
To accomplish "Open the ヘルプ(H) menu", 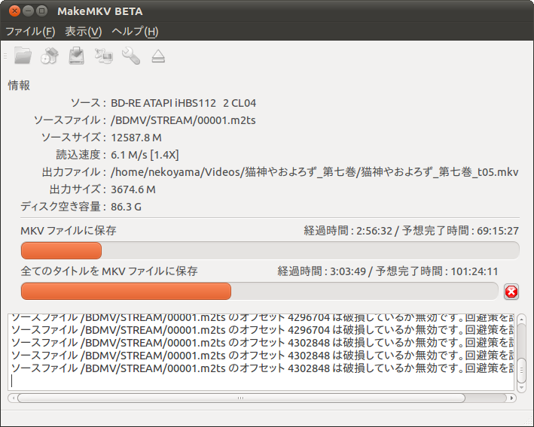I will pyautogui.click(x=135, y=32).
